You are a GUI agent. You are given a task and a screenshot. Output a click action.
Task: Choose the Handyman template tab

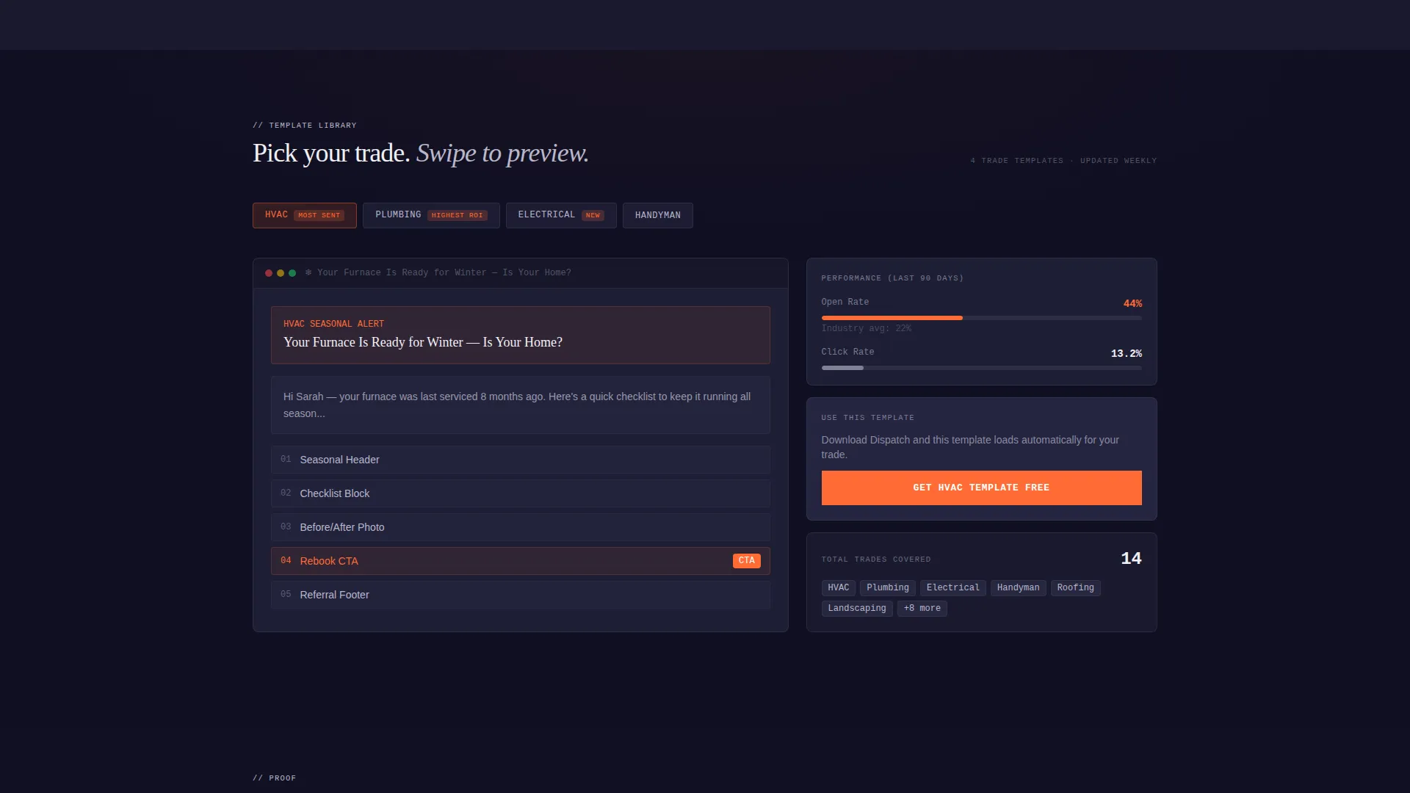[x=658, y=215]
